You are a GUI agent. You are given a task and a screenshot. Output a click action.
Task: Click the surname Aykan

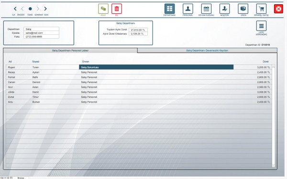pyautogui.click(x=36, y=73)
